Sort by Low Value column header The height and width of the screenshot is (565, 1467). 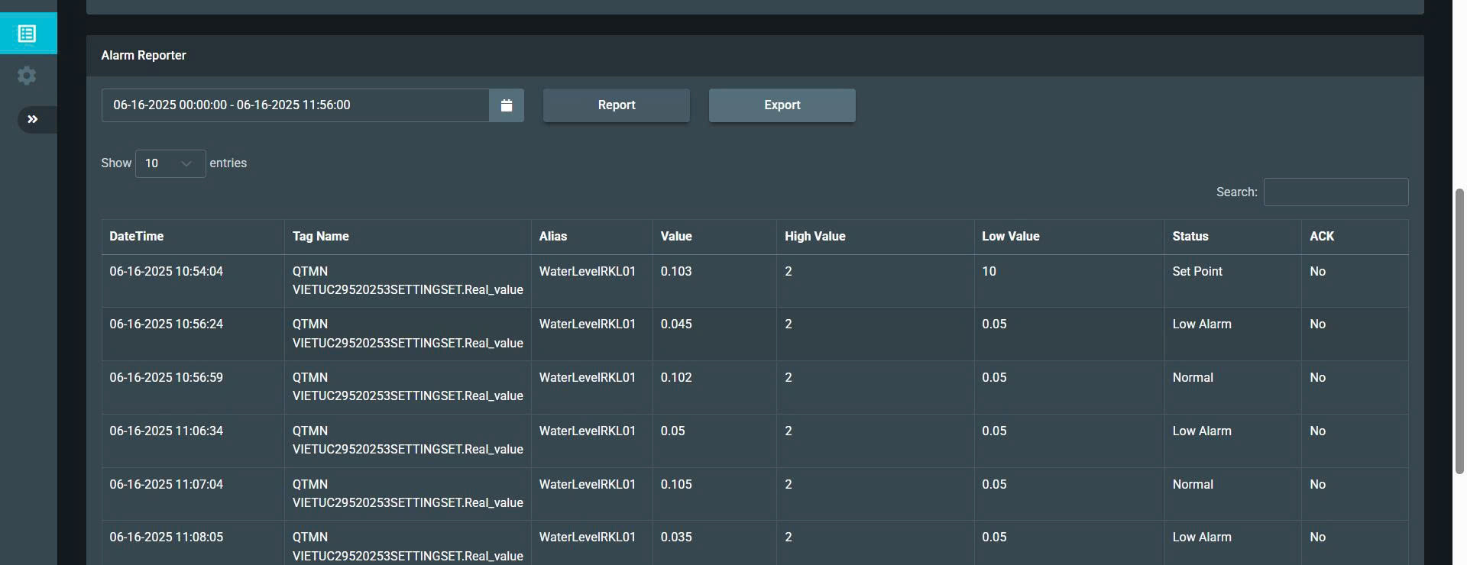[x=1010, y=237]
